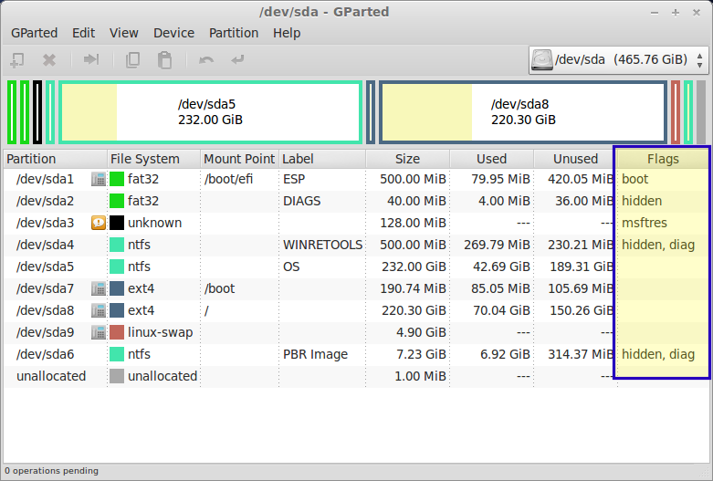Viewport: 713px width, 481px height.
Task: Open the View menu
Action: click(124, 33)
